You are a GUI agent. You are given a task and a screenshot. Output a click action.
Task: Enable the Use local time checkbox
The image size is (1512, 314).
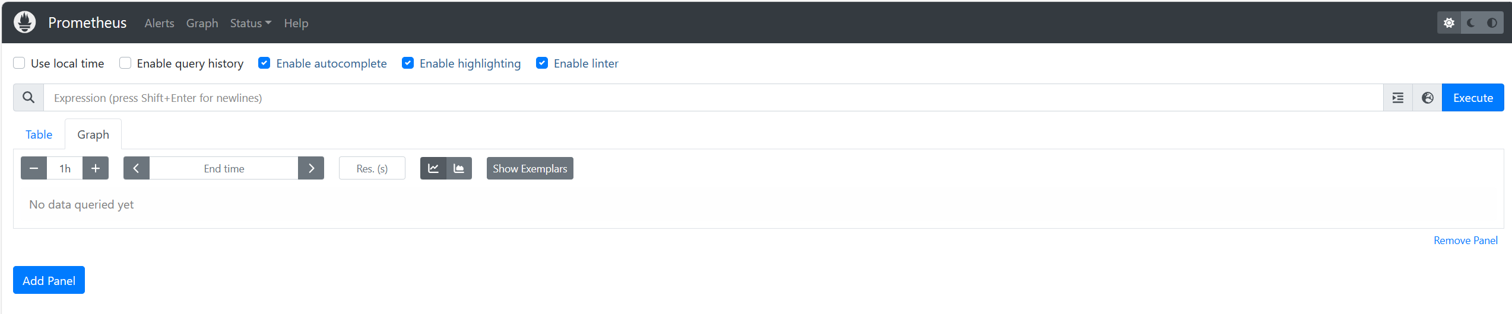(20, 63)
